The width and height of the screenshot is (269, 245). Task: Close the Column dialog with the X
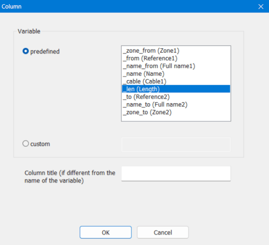261,6
